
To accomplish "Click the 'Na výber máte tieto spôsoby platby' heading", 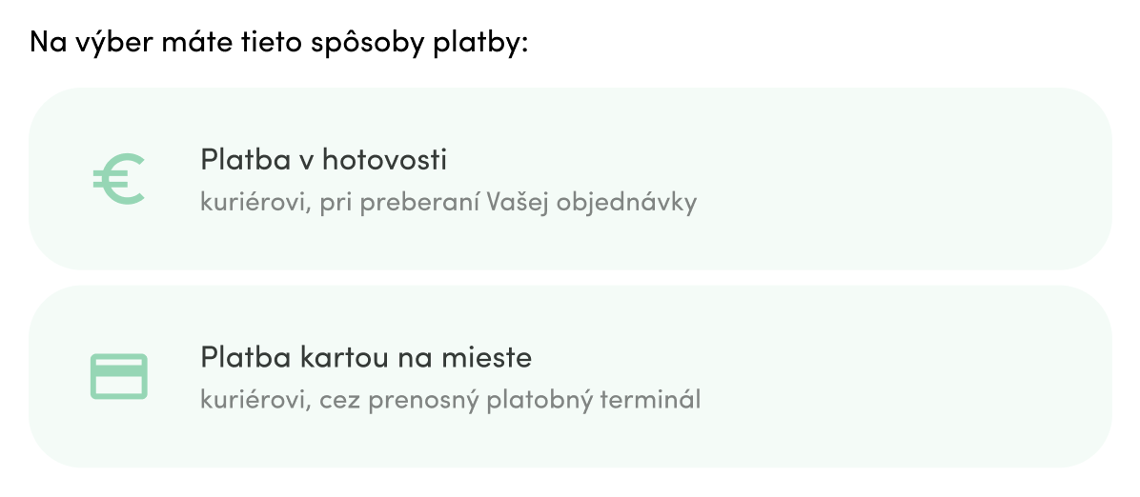I will (278, 42).
